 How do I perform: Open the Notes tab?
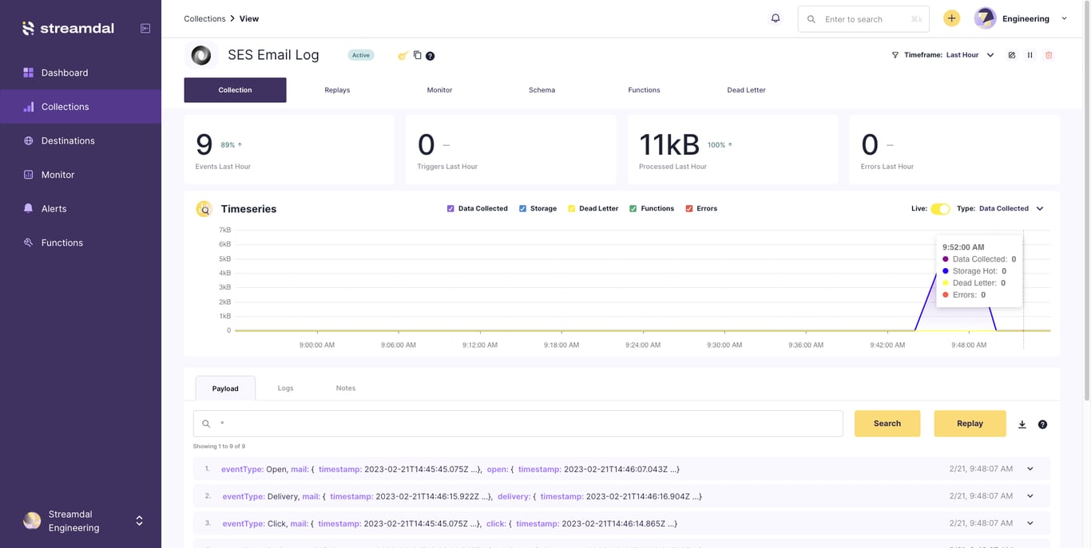click(346, 388)
